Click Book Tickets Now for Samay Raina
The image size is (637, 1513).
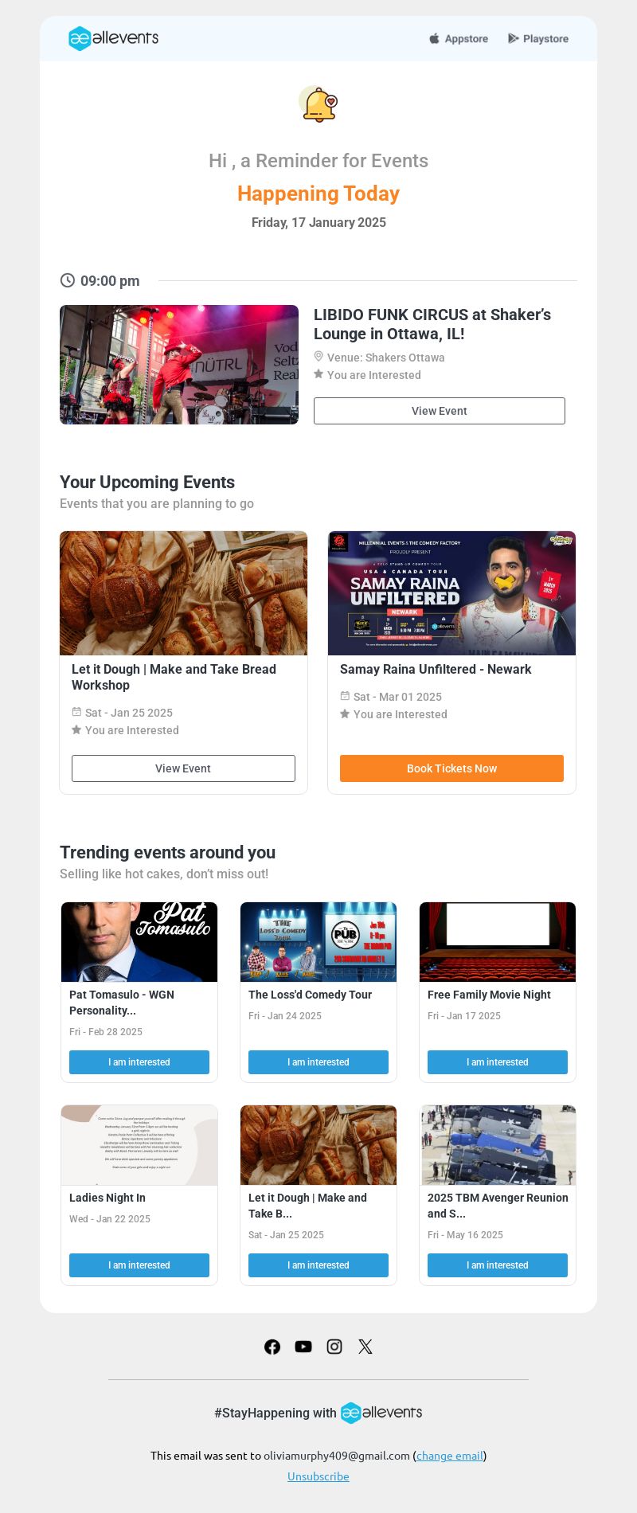point(451,768)
